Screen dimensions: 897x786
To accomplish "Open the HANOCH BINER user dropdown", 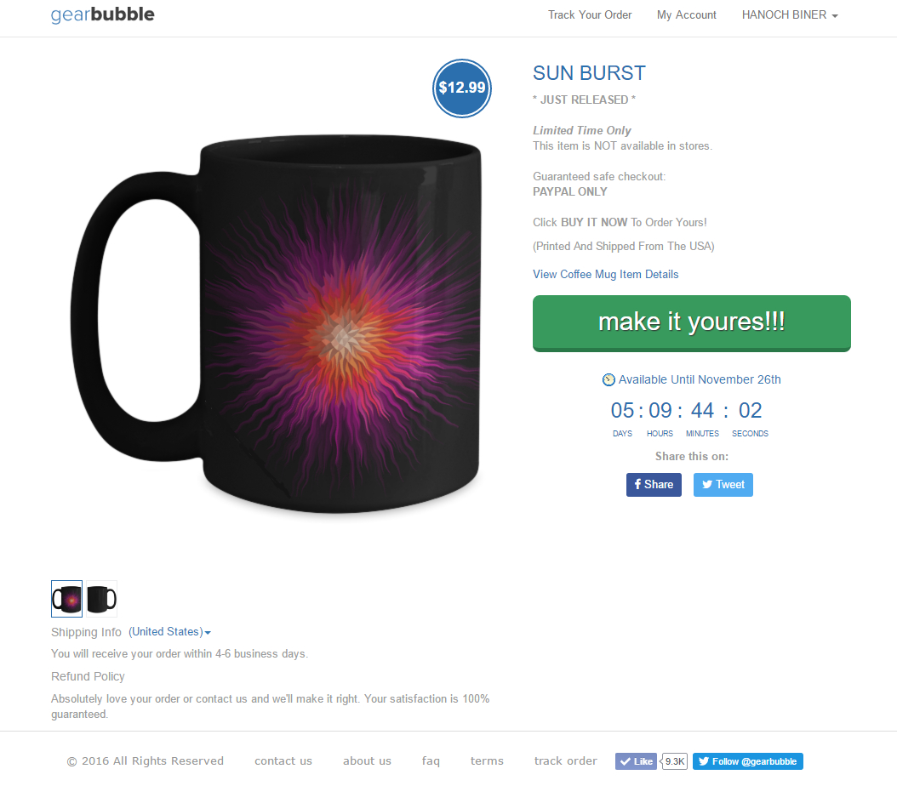I will point(790,14).
